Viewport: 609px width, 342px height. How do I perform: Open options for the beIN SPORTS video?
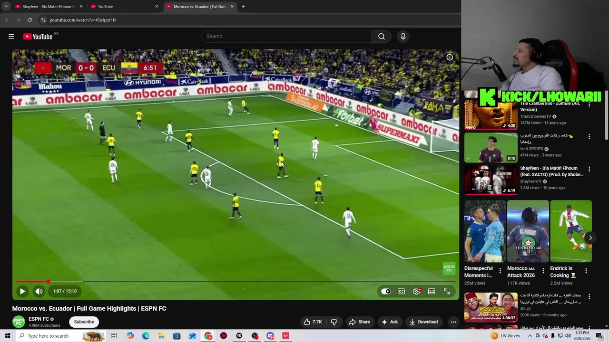click(x=589, y=136)
